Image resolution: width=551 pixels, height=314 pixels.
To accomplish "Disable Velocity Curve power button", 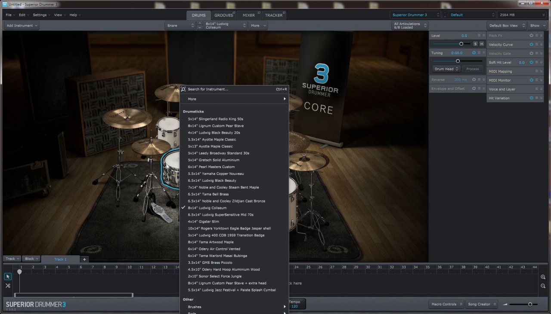I will click(531, 44).
